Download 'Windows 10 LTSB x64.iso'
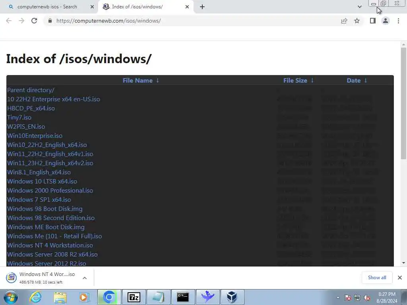 tap(42, 181)
